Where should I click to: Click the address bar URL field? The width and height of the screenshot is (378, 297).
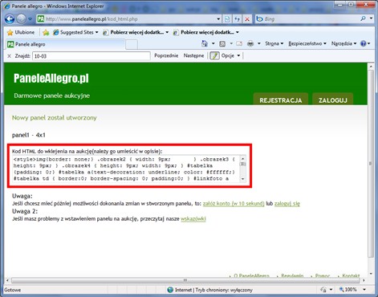click(x=126, y=19)
